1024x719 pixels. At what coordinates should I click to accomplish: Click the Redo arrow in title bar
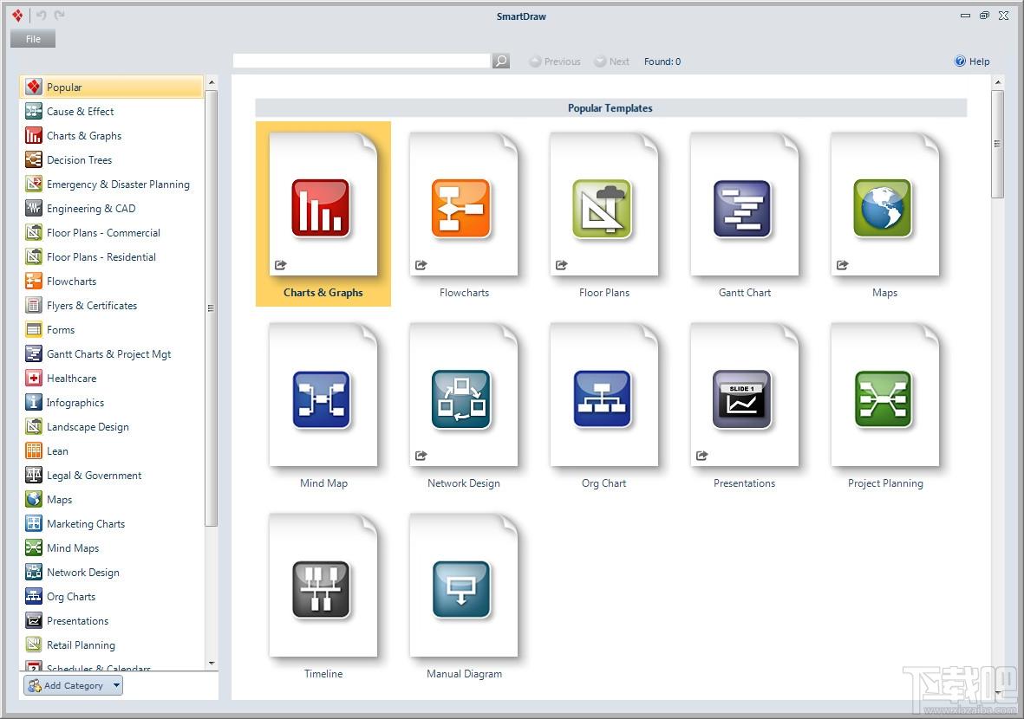coord(60,15)
